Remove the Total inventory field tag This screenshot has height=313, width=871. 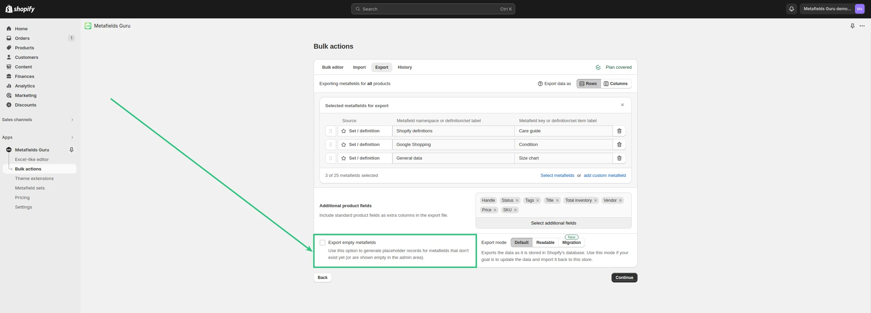pyautogui.click(x=596, y=200)
